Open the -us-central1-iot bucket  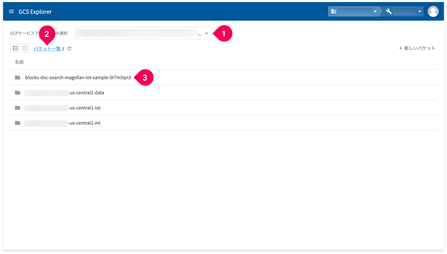click(x=62, y=108)
